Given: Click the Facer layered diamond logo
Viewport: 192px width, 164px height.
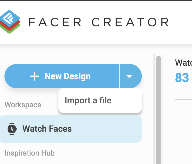Looking at the screenshot, I should pyautogui.click(x=10, y=22).
